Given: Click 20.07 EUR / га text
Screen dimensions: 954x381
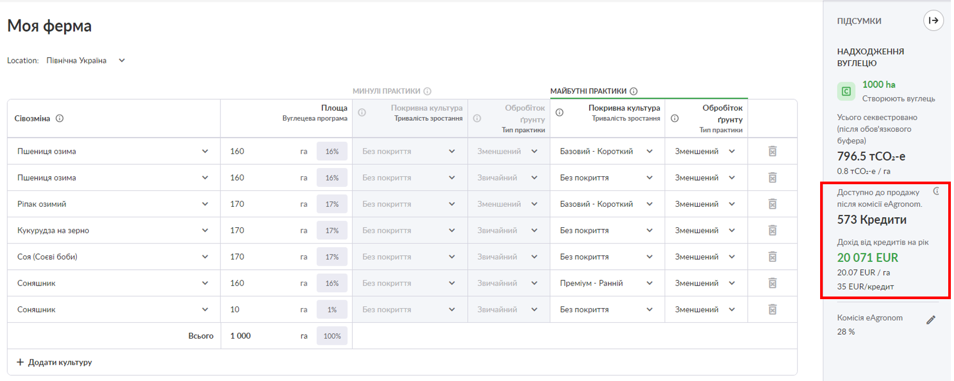Looking at the screenshot, I should coord(863,272).
